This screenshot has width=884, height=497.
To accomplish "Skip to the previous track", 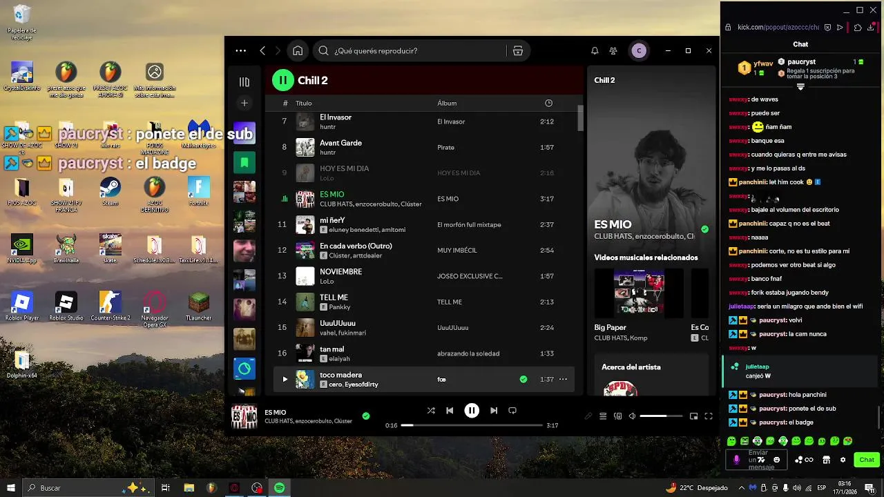I will (450, 410).
